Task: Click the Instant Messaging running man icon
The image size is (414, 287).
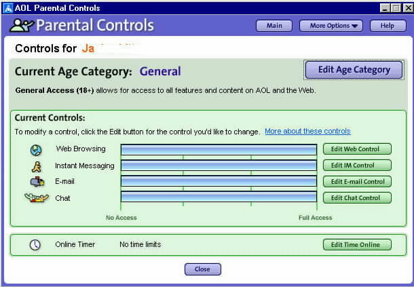Action: tap(37, 167)
